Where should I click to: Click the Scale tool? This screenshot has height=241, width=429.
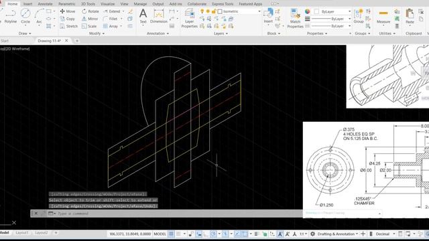89,26
